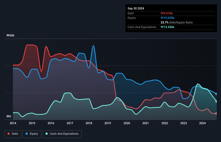Viewport: 221px width, 142px height.
Task: Click the 2019 x-axis label
Action: (x=108, y=123)
